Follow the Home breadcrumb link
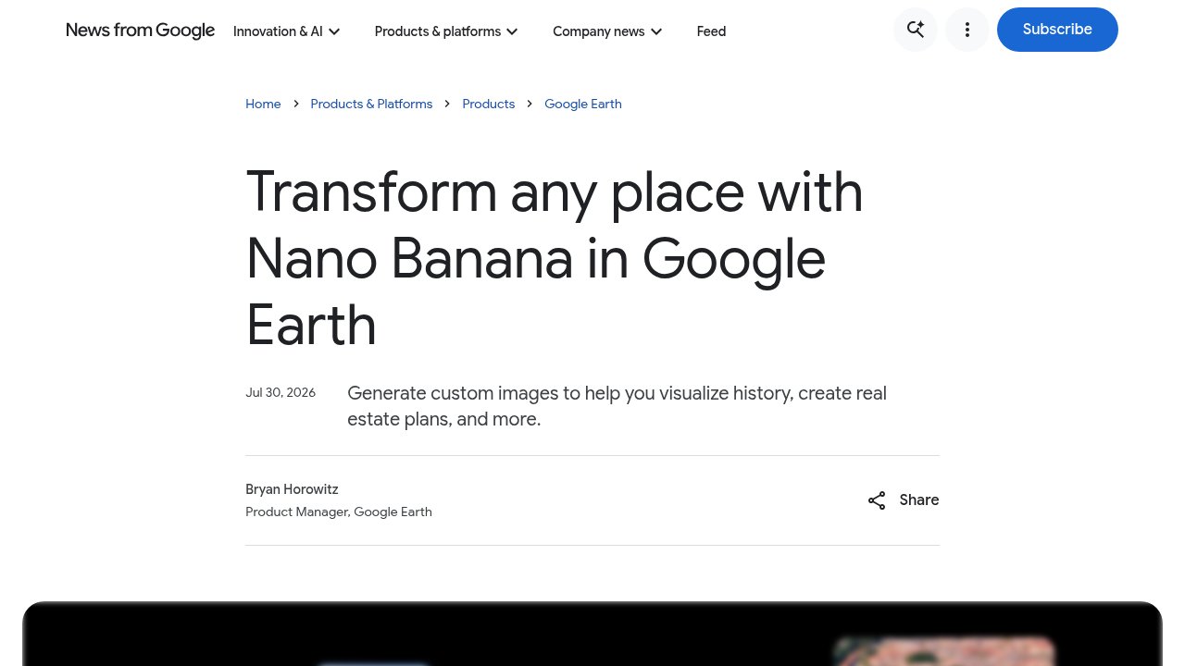The image size is (1185, 666). click(x=263, y=104)
